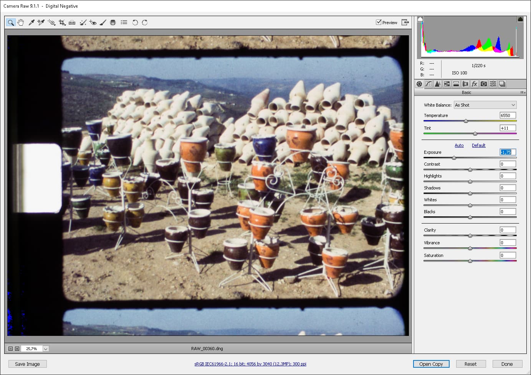Open the Lens Corrections tab
The height and width of the screenshot is (375, 531).
click(x=465, y=84)
